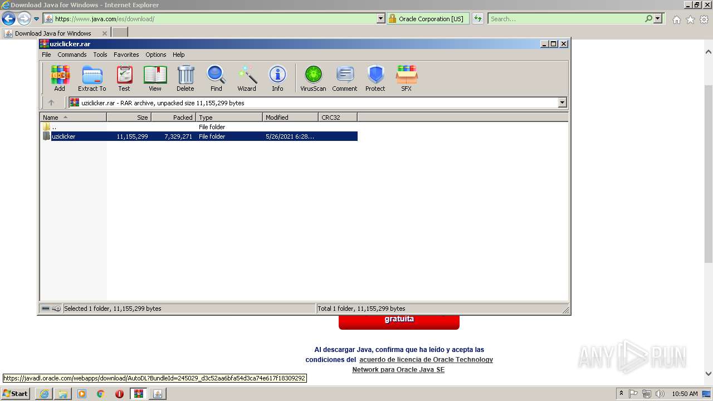This screenshot has width=713, height=401.
Task: Select the uziclicker folder row
Action: [x=199, y=136]
